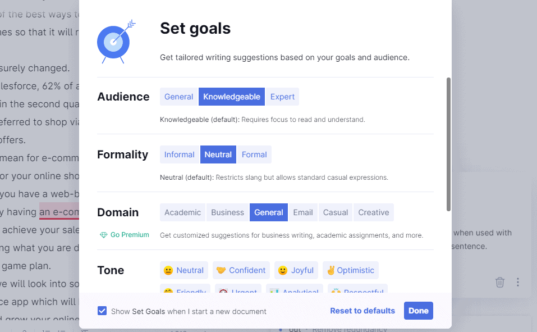Screen dimensions: 537x332
Task: Click Reset to defaults
Action: (362, 311)
